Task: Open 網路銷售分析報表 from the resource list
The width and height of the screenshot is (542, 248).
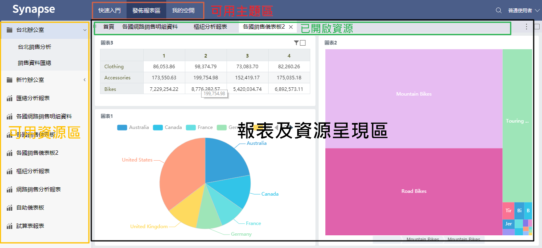Action: click(x=38, y=190)
